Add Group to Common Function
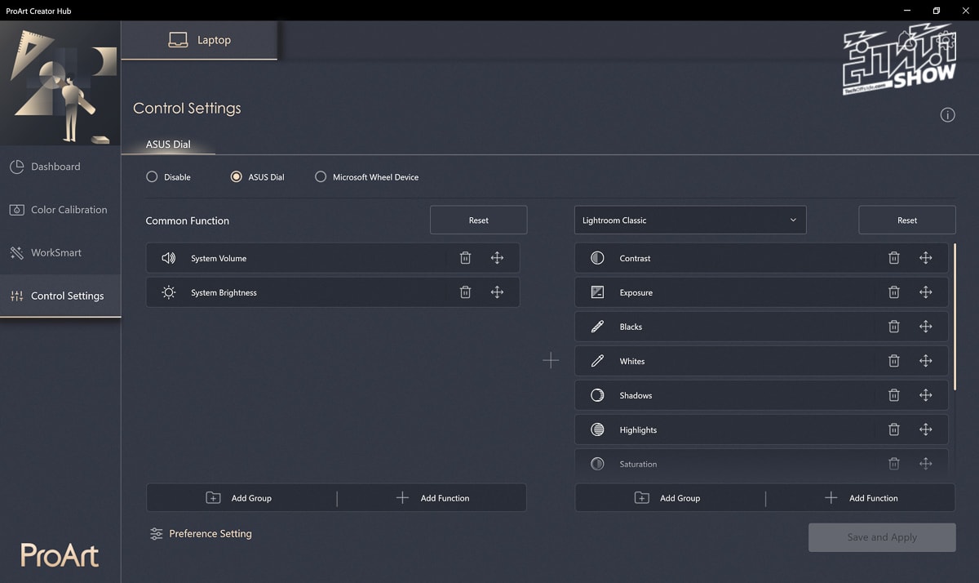The width and height of the screenshot is (979, 583). click(x=241, y=498)
